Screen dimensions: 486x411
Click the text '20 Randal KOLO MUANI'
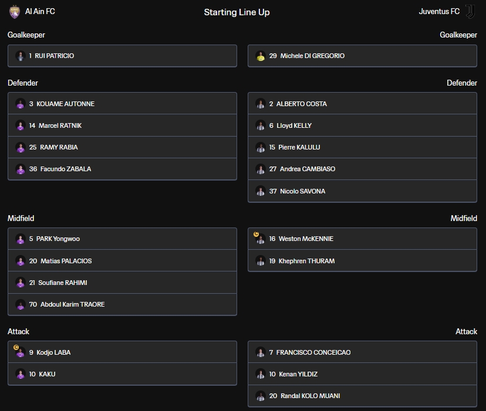(x=305, y=396)
